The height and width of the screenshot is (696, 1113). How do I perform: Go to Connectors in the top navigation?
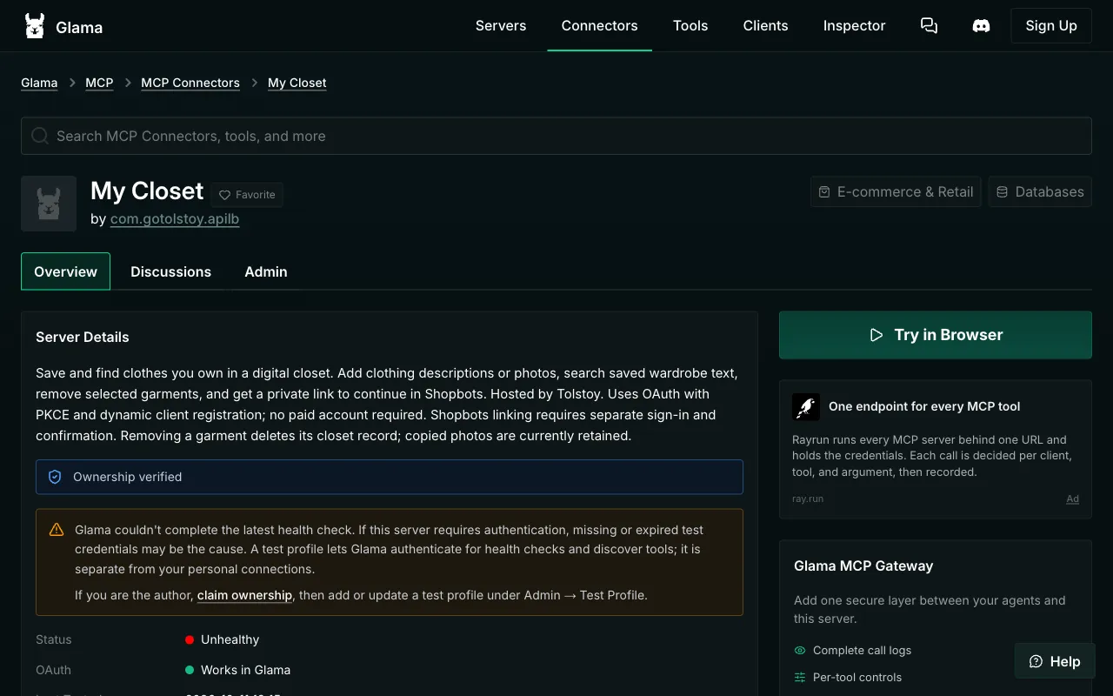600,26
